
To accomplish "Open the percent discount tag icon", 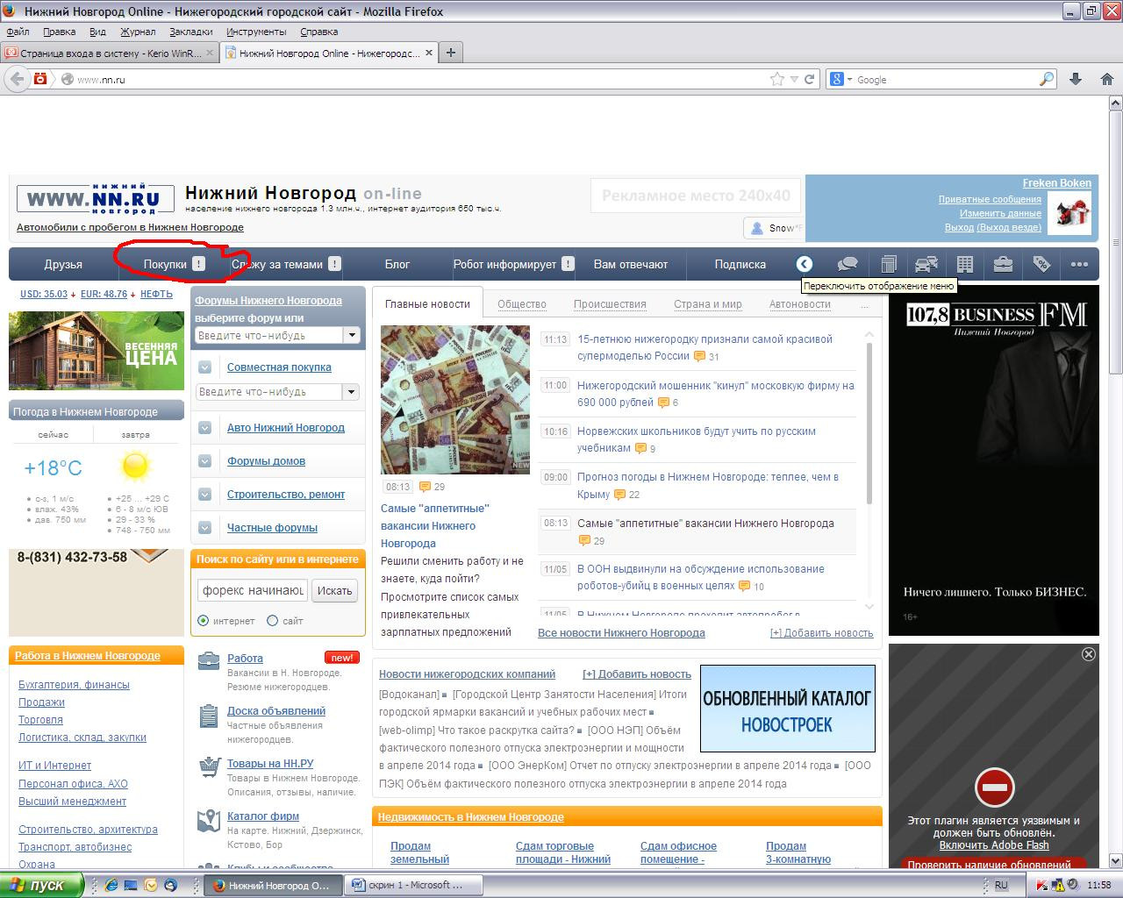I will click(x=1041, y=264).
